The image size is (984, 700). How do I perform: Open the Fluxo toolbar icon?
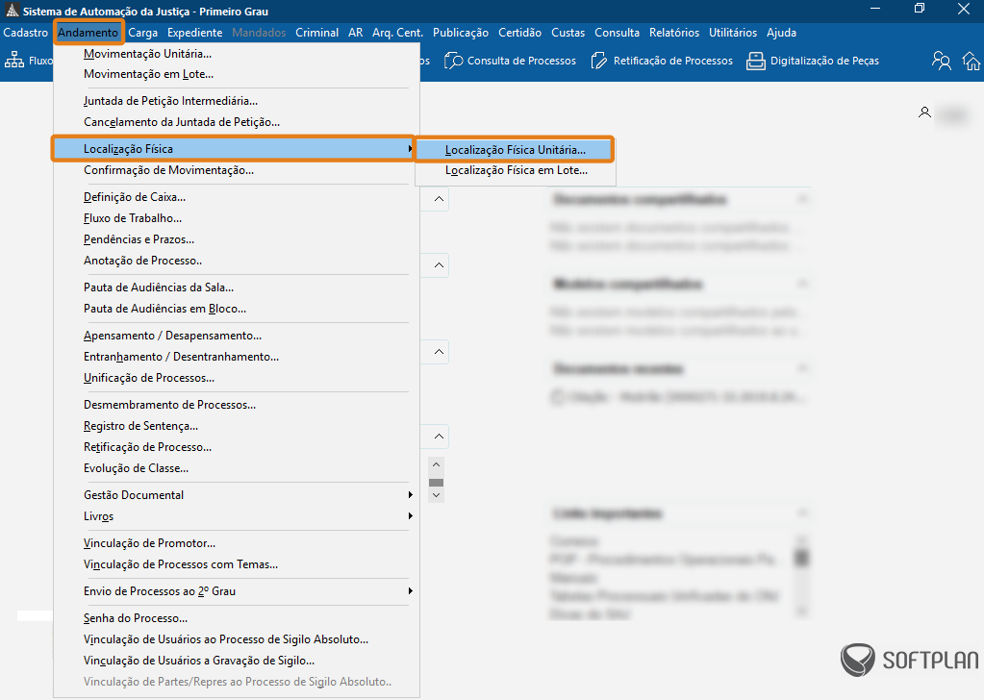(14, 61)
